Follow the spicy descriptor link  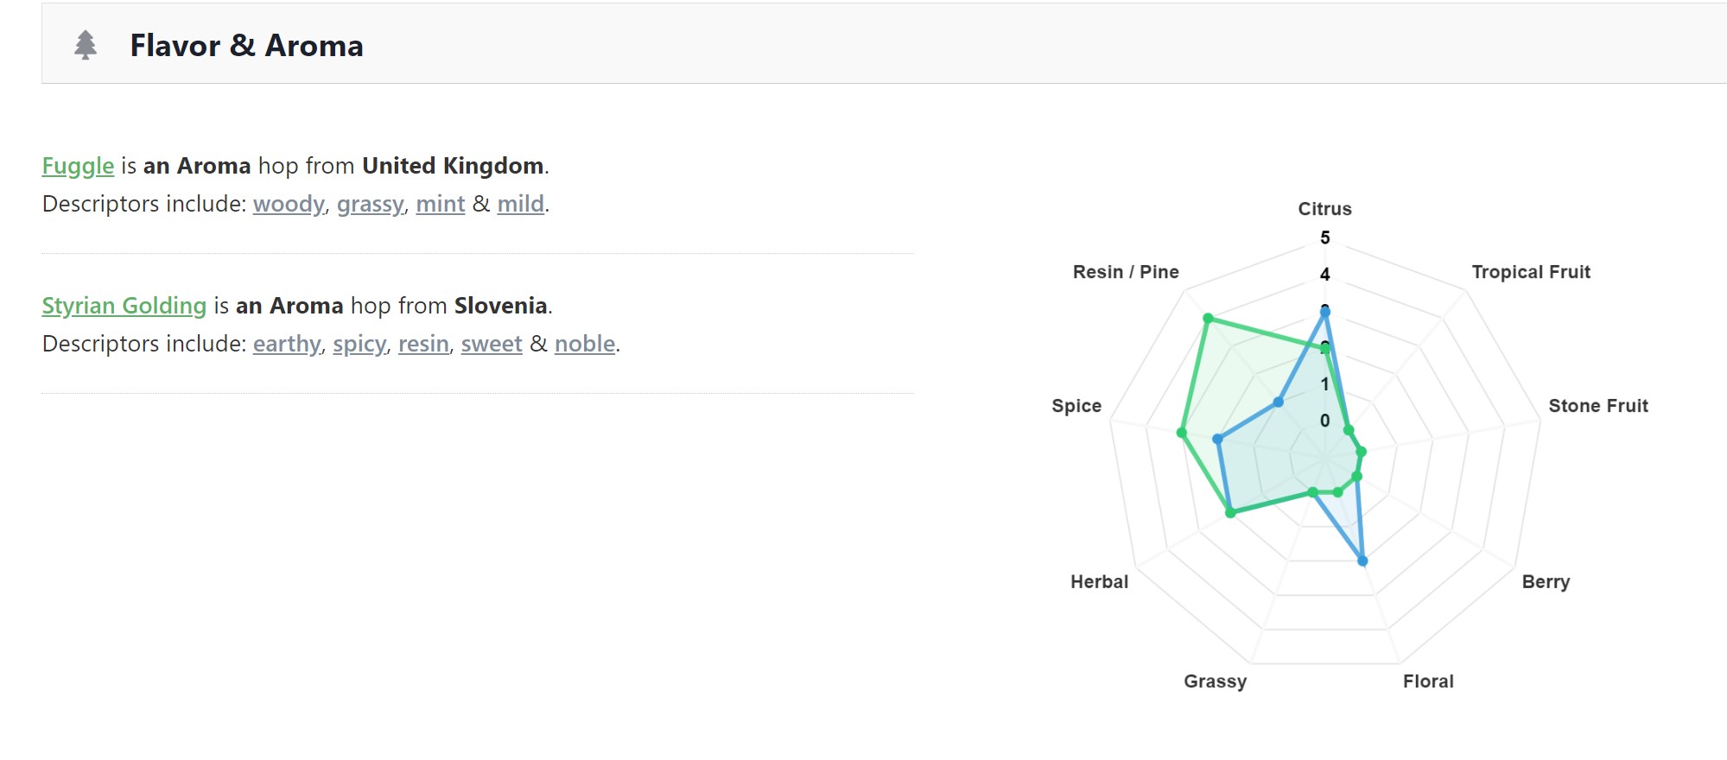359,344
